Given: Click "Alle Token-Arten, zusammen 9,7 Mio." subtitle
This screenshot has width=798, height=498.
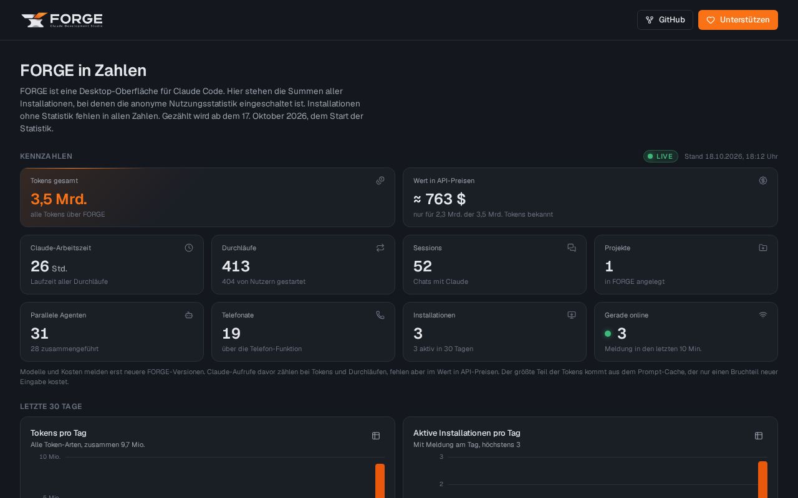Looking at the screenshot, I should tap(87, 444).
